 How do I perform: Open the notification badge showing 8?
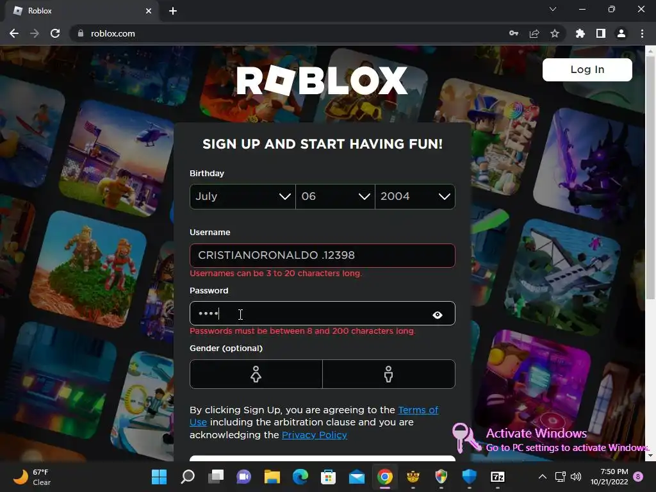click(638, 477)
